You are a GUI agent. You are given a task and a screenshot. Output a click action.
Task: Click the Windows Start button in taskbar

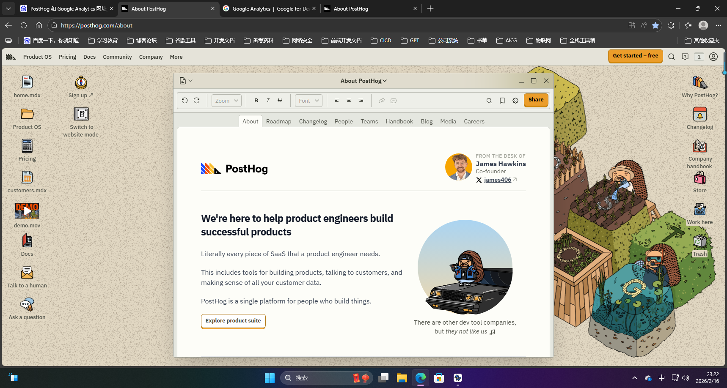point(270,378)
